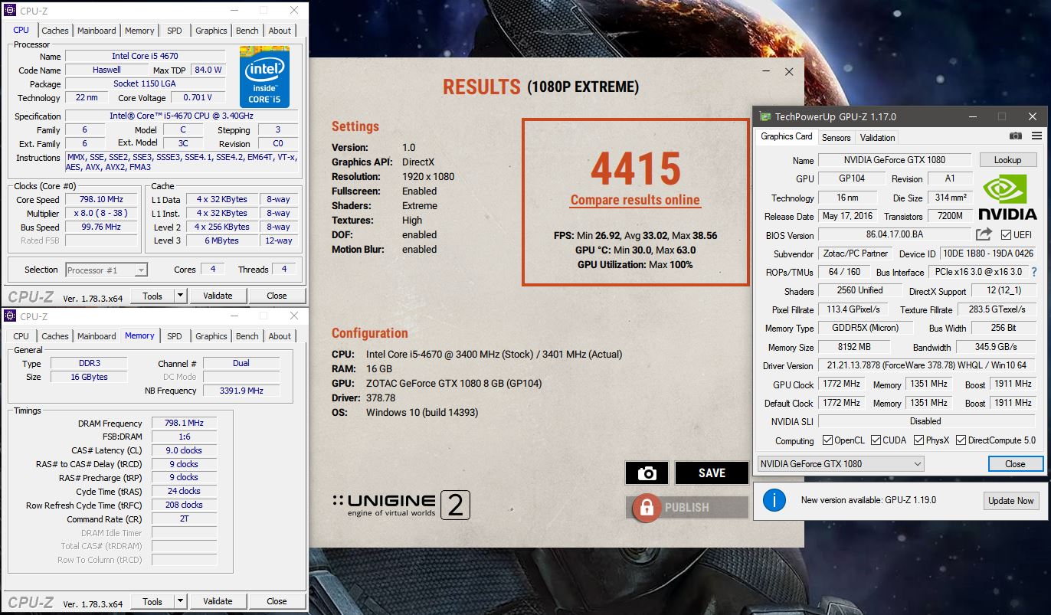Click the NVIDIA logo in GPU-Z
Viewport: 1051px width, 615px height.
[x=1007, y=198]
